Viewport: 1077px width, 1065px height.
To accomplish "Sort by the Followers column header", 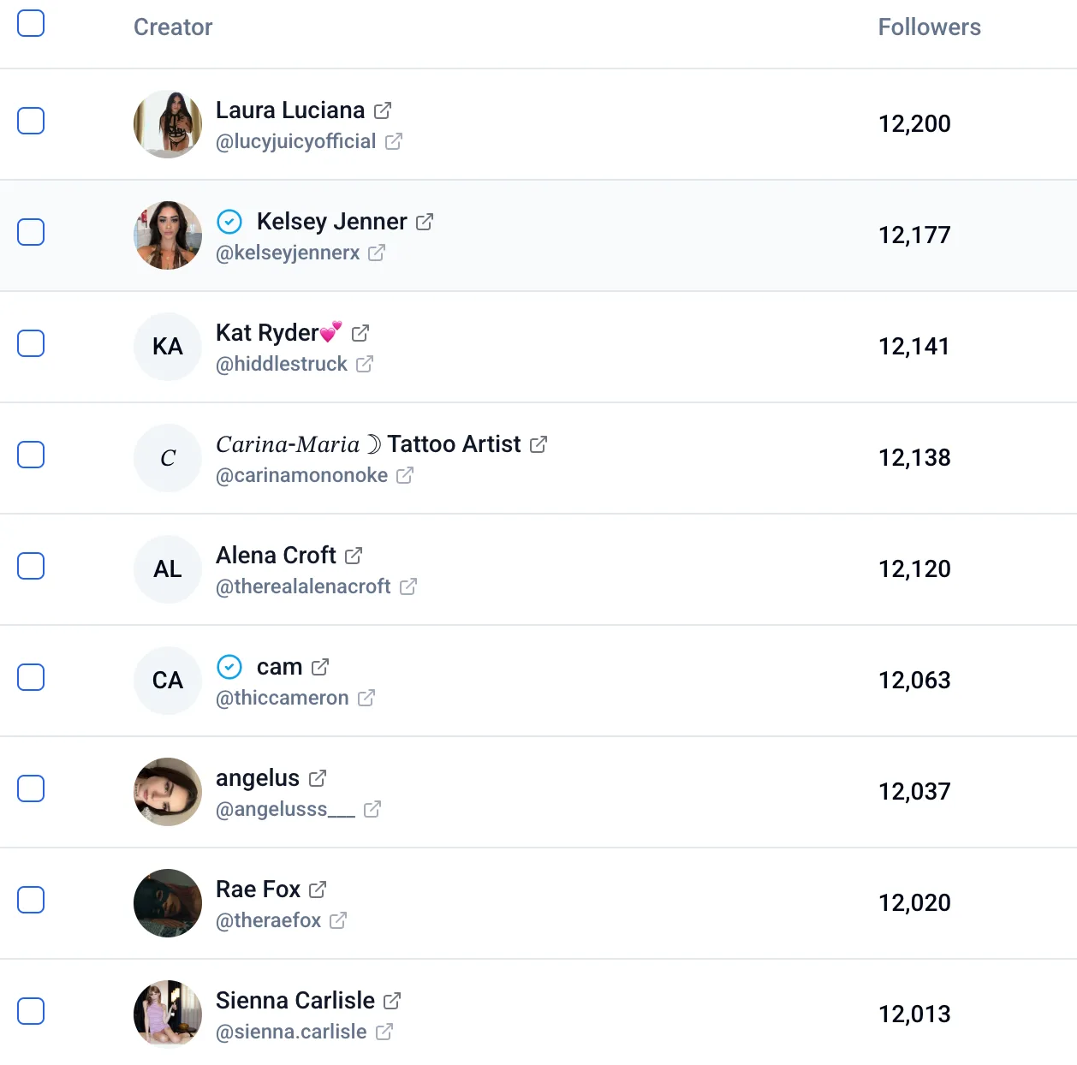I will (x=929, y=27).
